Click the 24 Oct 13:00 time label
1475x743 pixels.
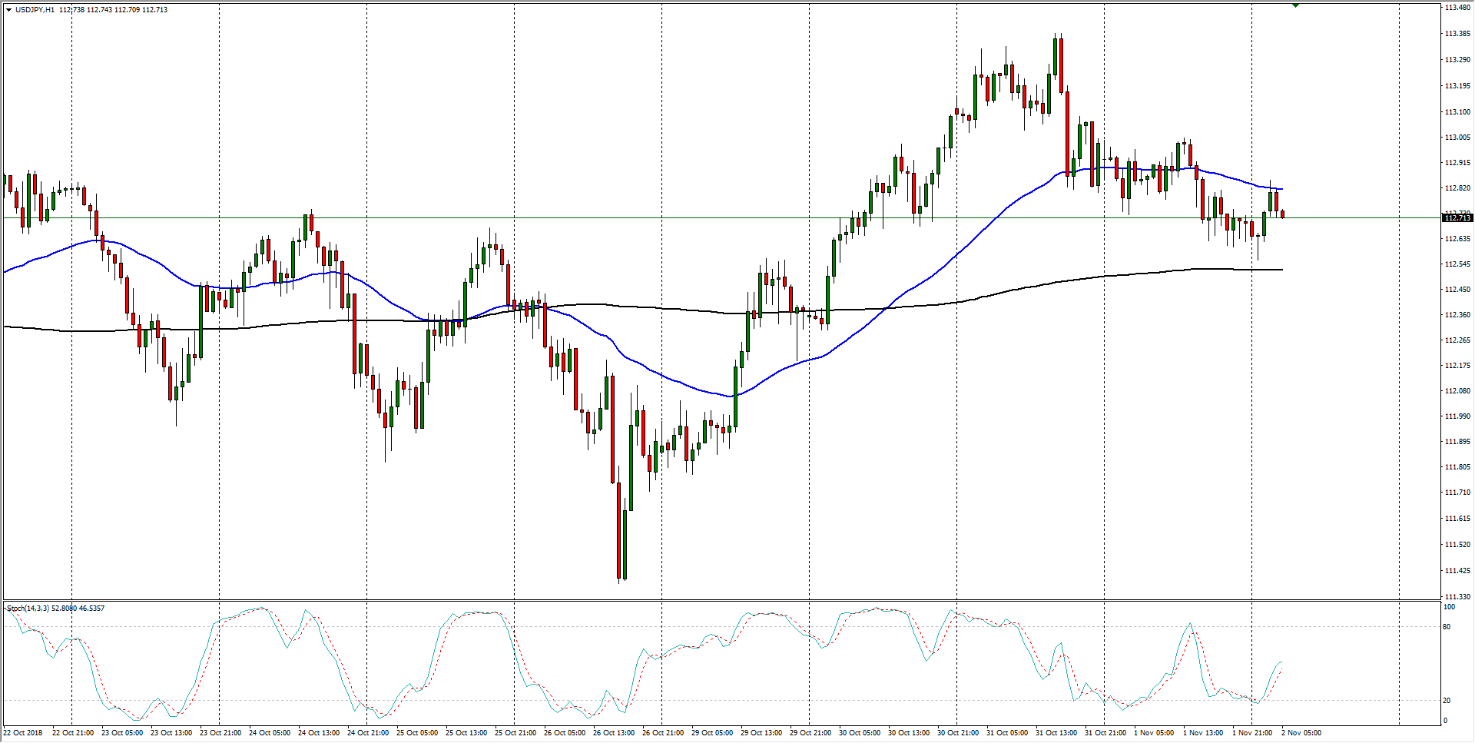(x=318, y=732)
